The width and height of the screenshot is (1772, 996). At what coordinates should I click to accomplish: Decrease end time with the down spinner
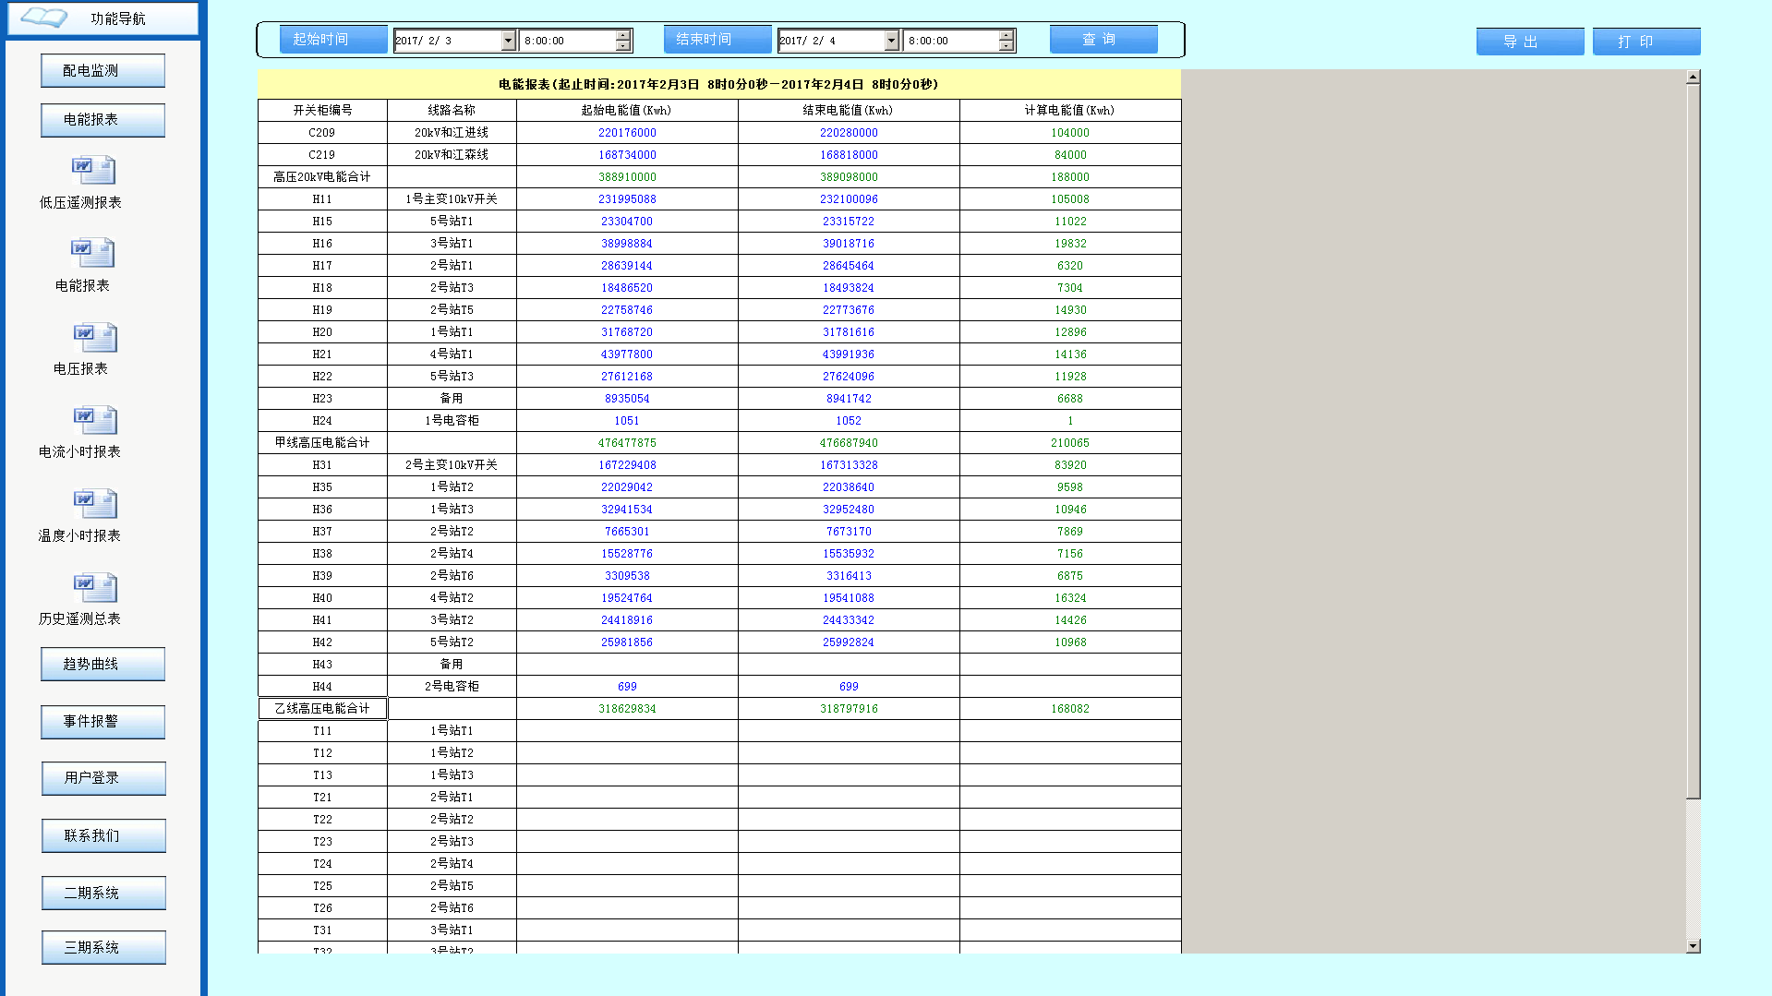pyautogui.click(x=1007, y=46)
